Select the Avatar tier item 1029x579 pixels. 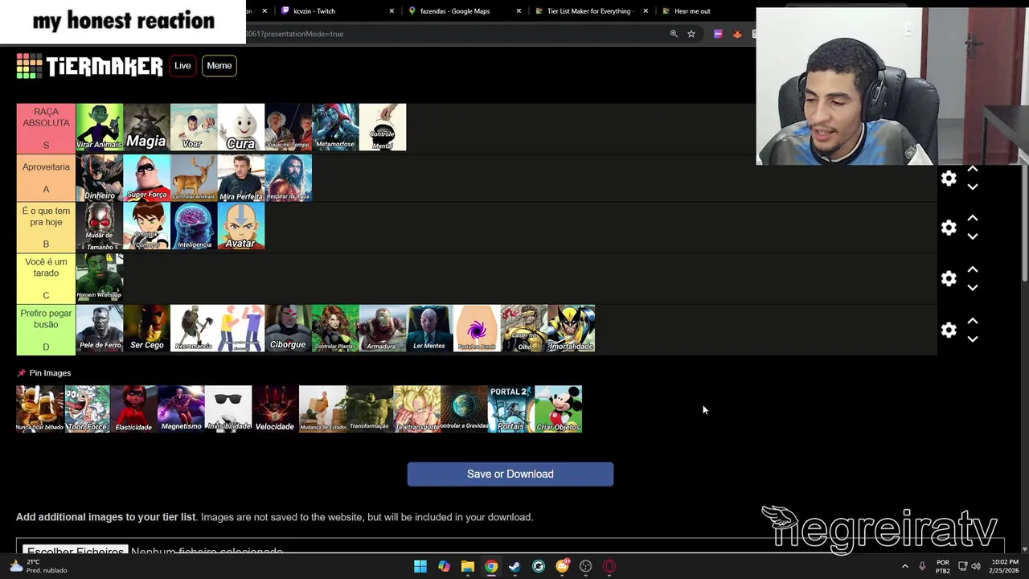[241, 226]
